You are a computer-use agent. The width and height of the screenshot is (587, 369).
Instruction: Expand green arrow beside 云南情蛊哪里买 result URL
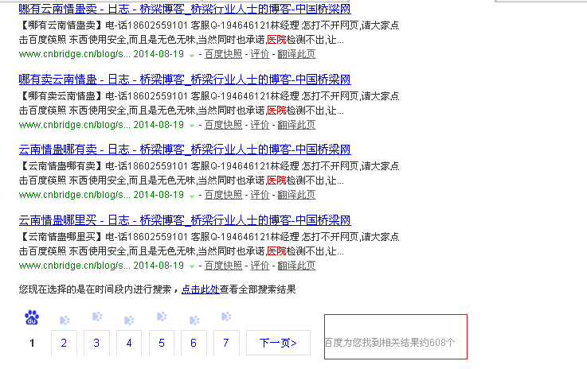(192, 267)
